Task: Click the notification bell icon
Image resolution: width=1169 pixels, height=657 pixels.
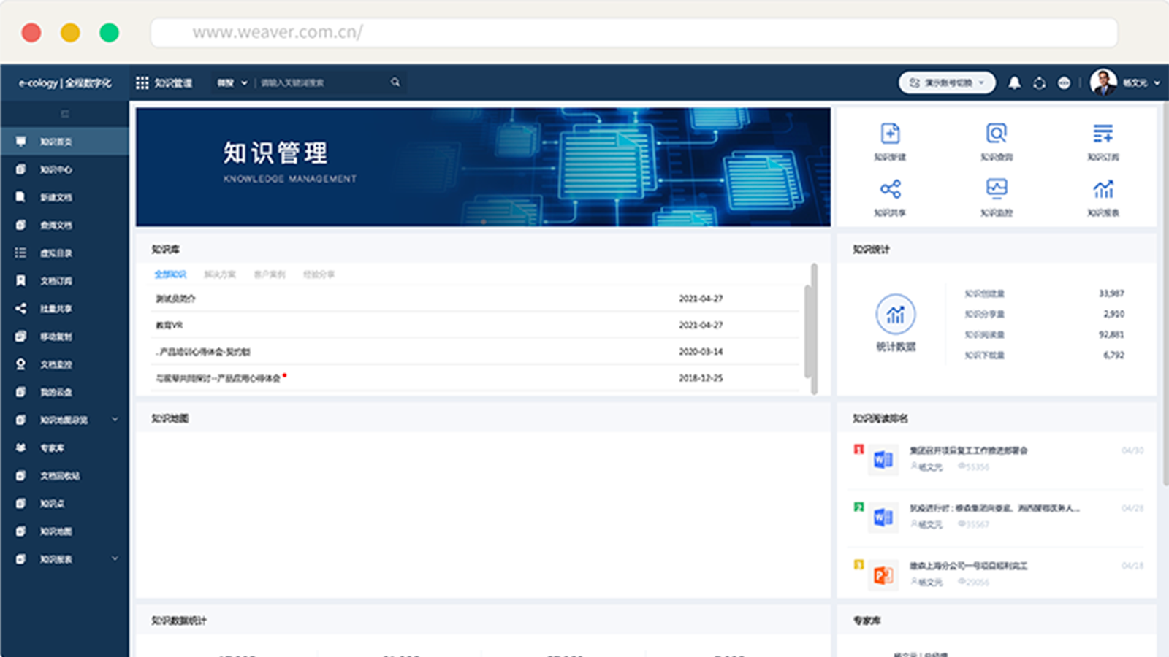Action: (x=1014, y=83)
